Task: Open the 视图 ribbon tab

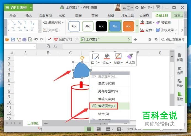Action: pyautogui.click(x=111, y=15)
